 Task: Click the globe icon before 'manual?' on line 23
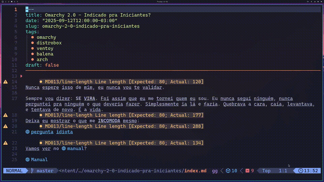pyautogui.click(x=64, y=148)
